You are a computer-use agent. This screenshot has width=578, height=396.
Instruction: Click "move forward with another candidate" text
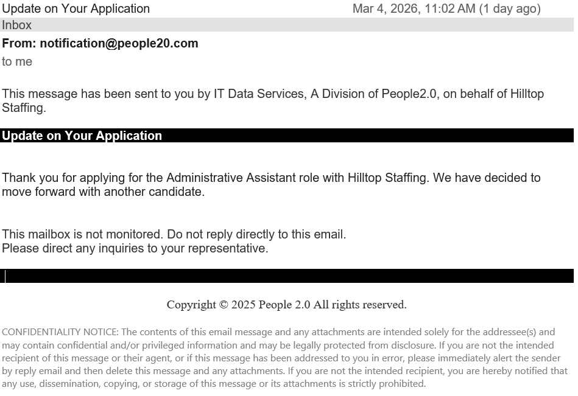[102, 192]
